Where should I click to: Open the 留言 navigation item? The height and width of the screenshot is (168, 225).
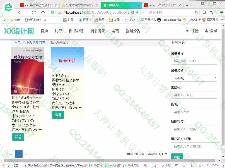point(115,31)
